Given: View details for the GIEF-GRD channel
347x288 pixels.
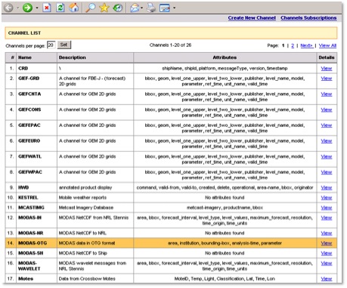Looking at the screenshot, I should 327,79.
